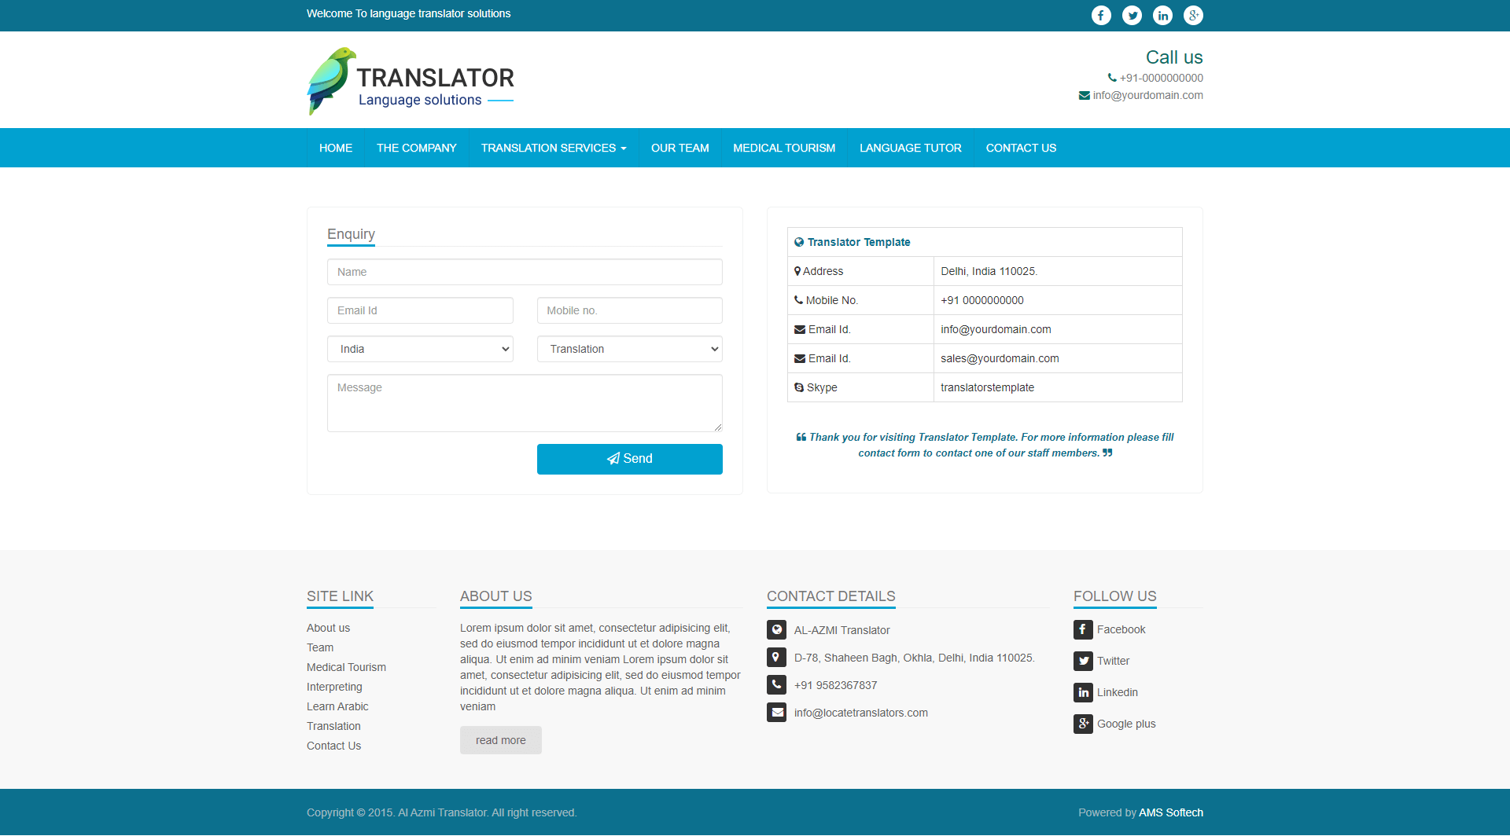
Task: Open Medical Tourism nav item
Action: point(784,148)
